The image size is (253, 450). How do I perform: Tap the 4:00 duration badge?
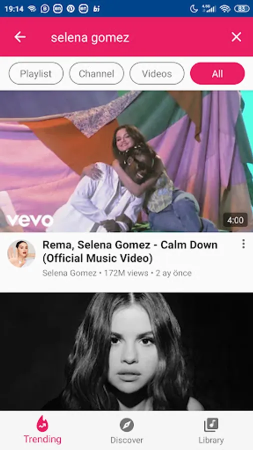pyautogui.click(x=235, y=220)
